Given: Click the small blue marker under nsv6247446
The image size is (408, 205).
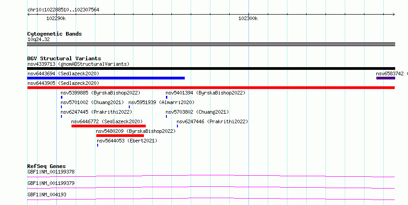Looking at the screenshot, I should [x=177, y=126].
